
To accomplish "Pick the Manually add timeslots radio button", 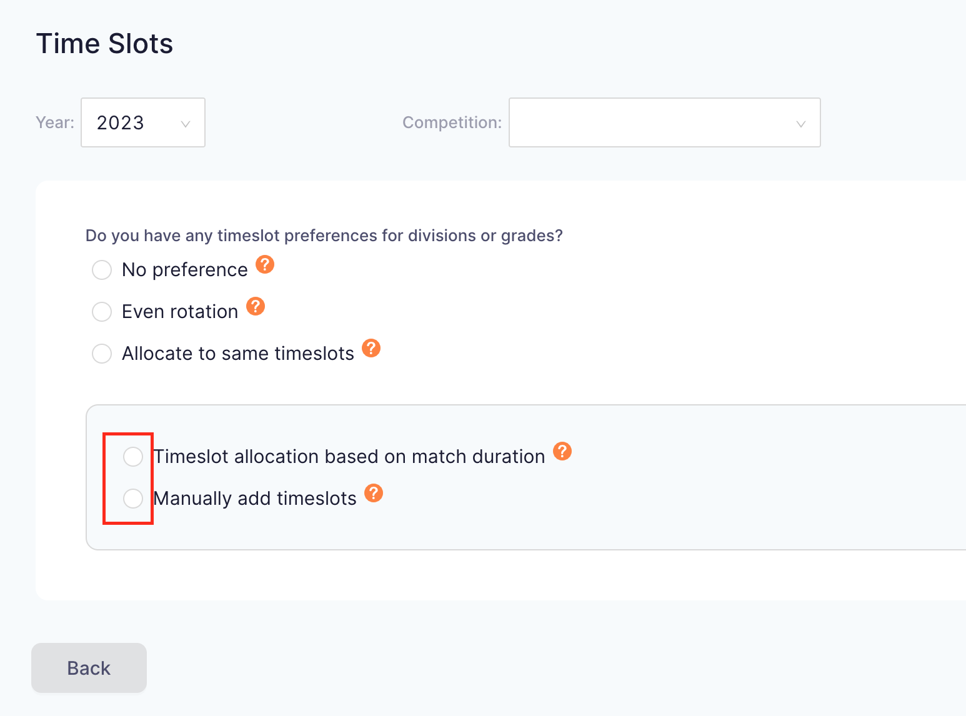I will click(133, 499).
